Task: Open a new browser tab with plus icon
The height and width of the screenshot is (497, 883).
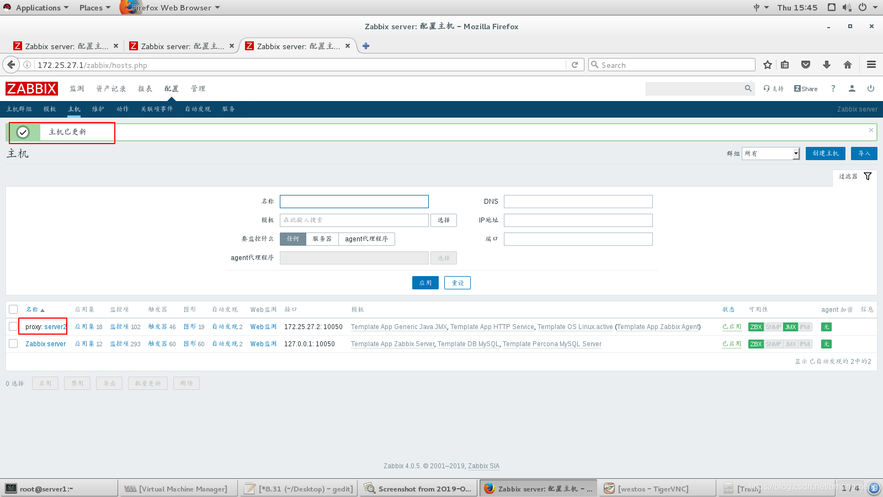Action: coord(366,46)
